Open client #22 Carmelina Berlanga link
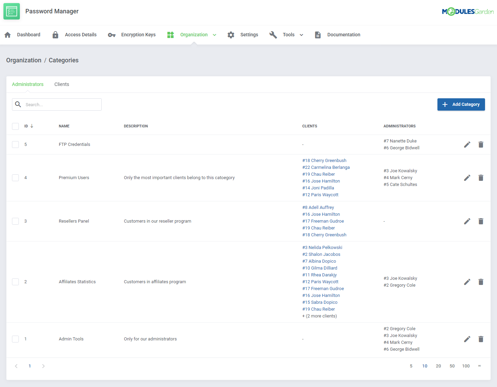The image size is (497, 387). click(x=326, y=167)
